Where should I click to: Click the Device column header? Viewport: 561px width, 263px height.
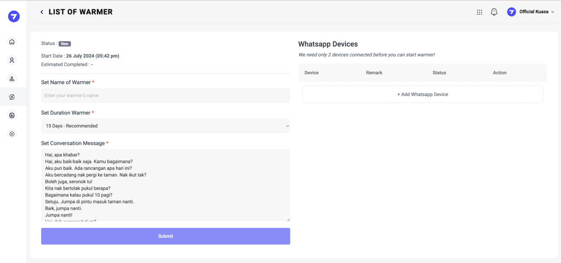tap(311, 73)
